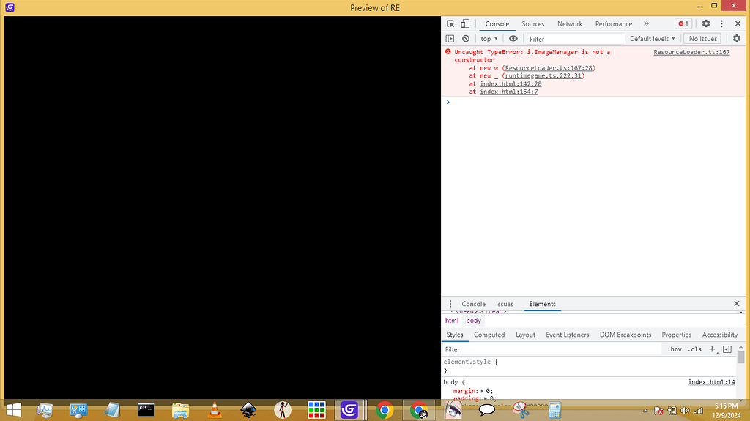Open the DevTools three-dot customize menu

(x=722, y=24)
